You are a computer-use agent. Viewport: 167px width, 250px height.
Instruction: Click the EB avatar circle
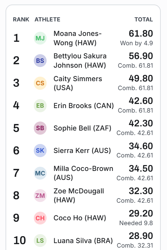coord(40,106)
